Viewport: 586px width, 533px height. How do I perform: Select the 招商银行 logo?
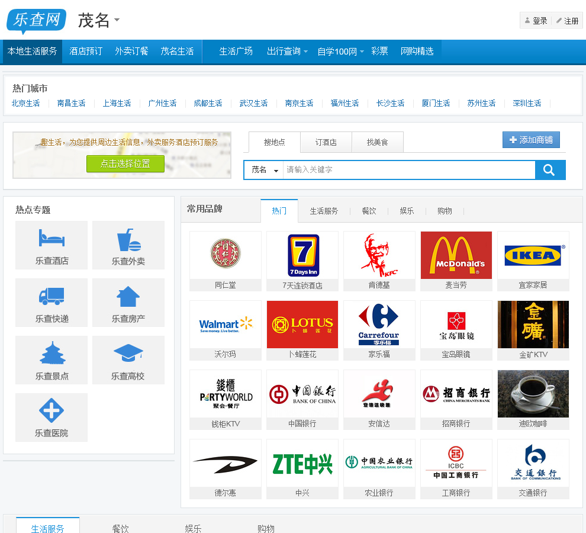click(x=456, y=394)
